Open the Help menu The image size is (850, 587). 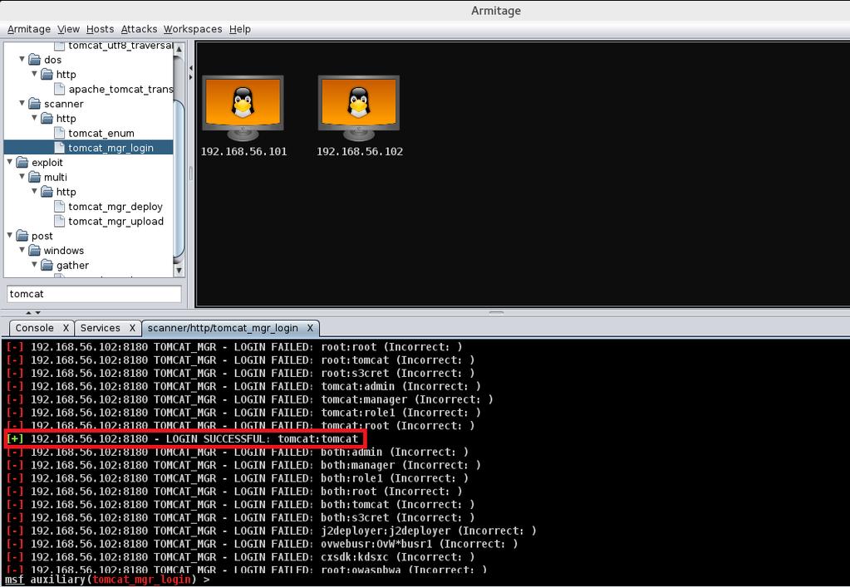[x=239, y=29]
